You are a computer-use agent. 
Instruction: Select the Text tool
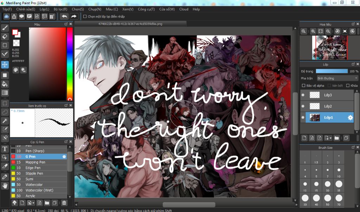pos(5,149)
